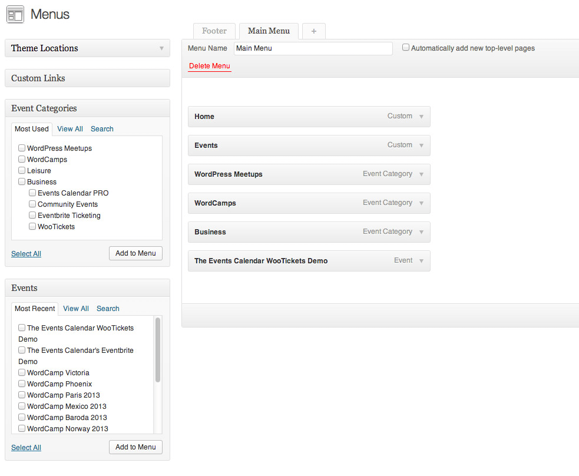Enable automatically add new top-level pages
579x476 pixels.
406,47
